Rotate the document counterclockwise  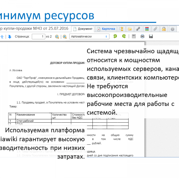coord(115,36)
